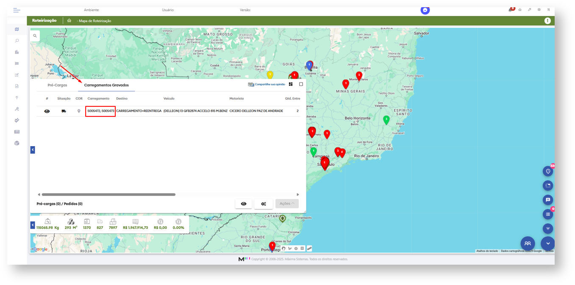
Task: Toggle eye icon on the load row
Action: (x=47, y=111)
